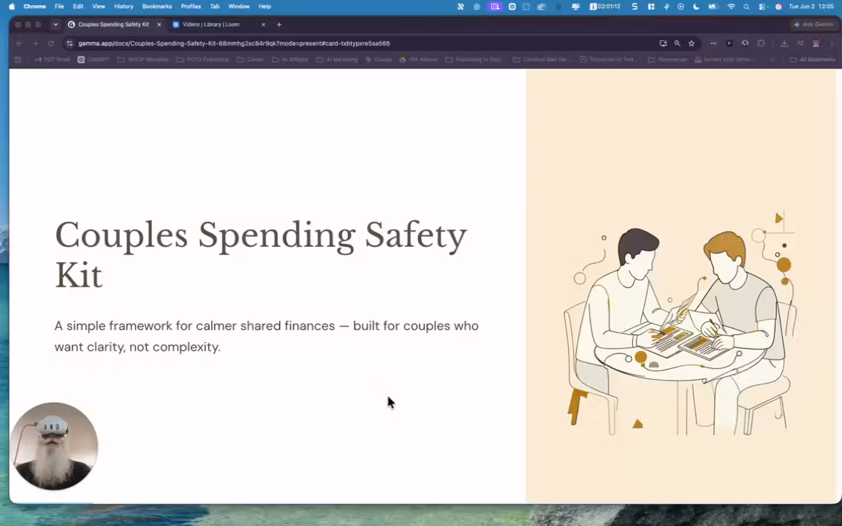Click the S icon in the menu bar

(x=634, y=7)
